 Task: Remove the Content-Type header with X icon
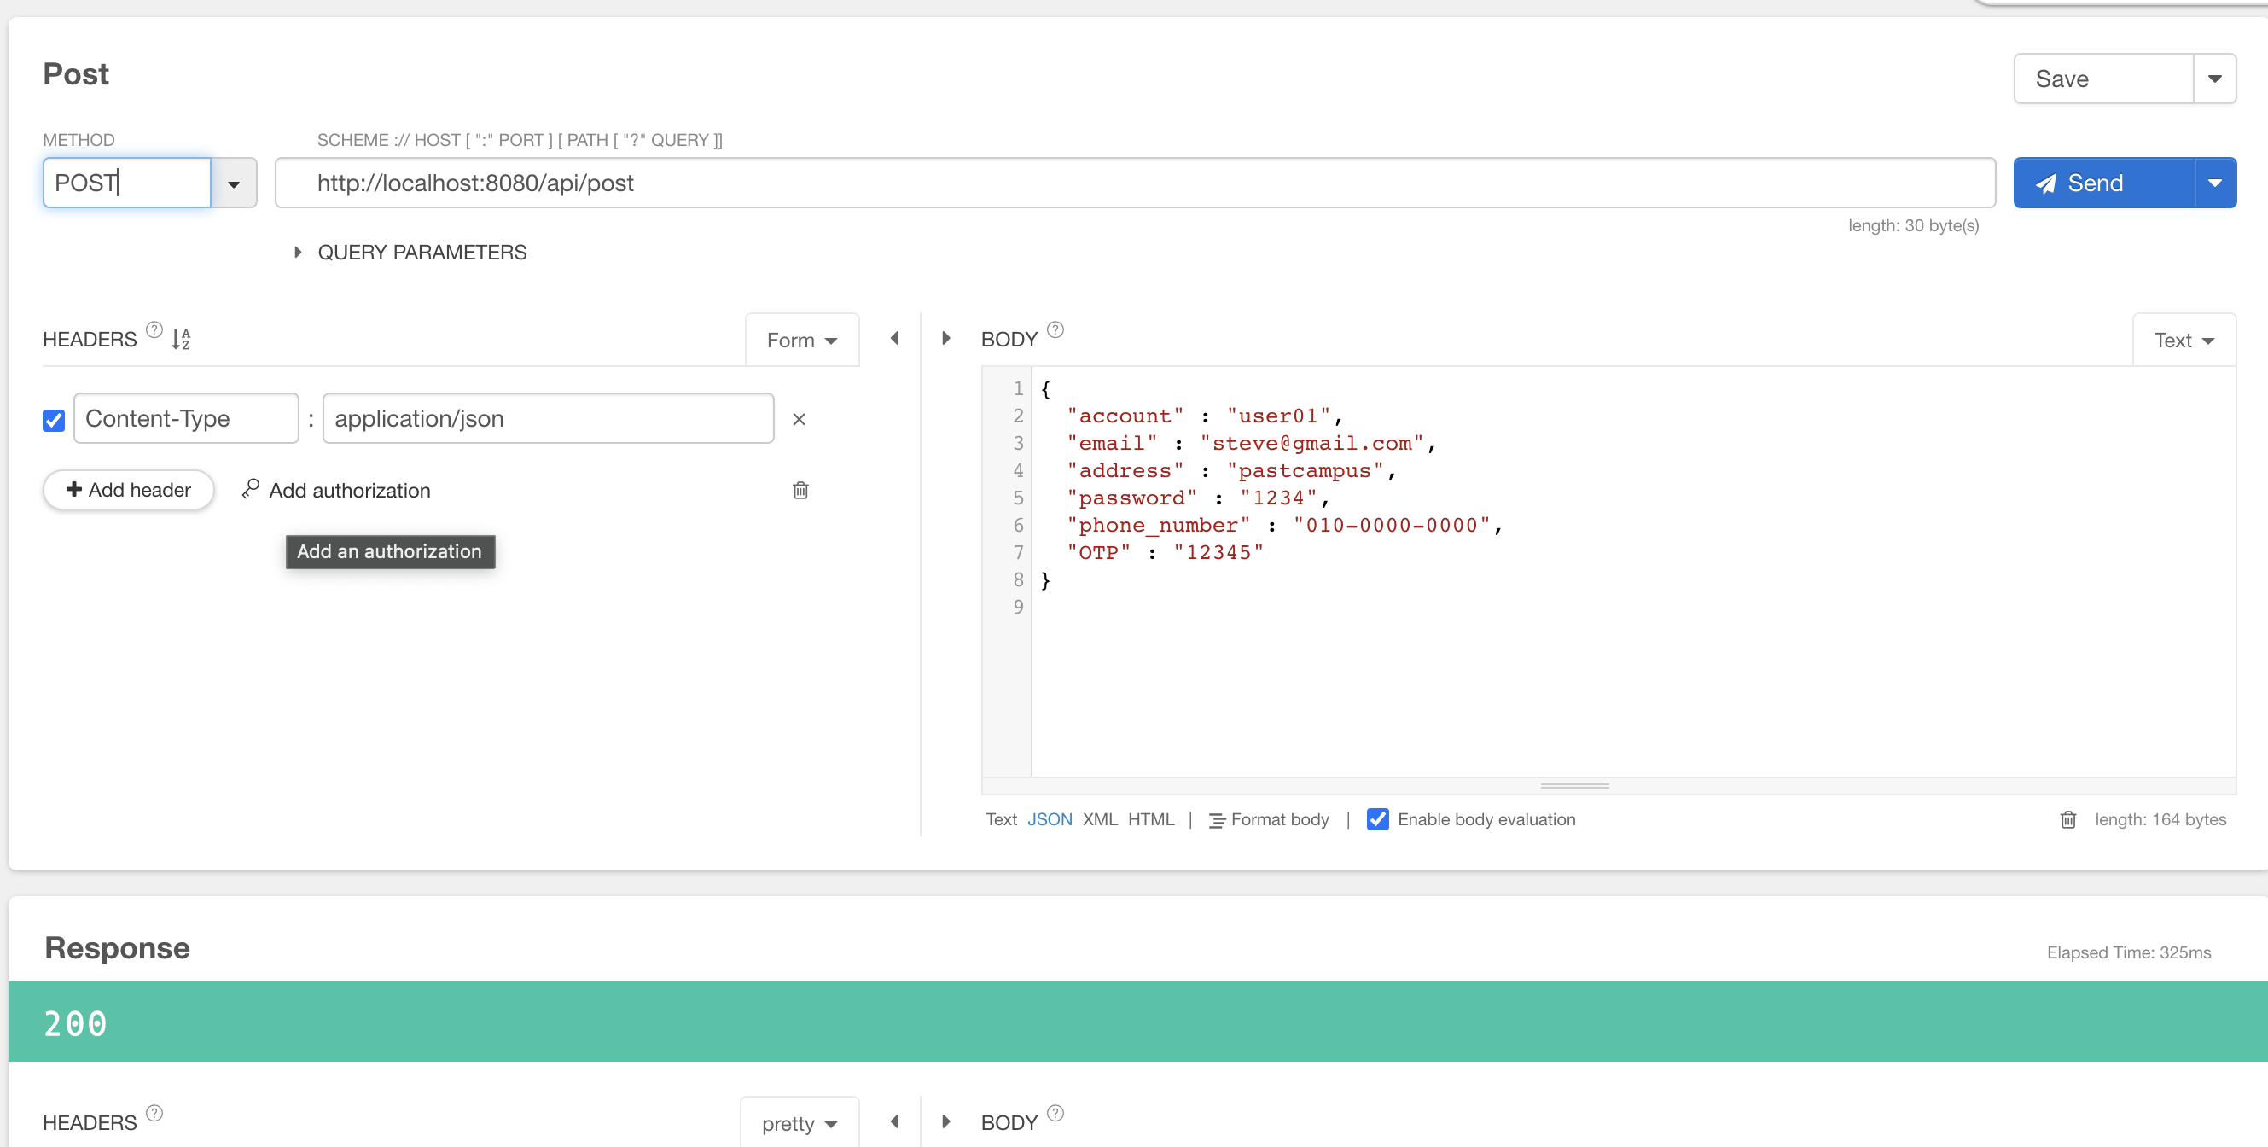(799, 419)
